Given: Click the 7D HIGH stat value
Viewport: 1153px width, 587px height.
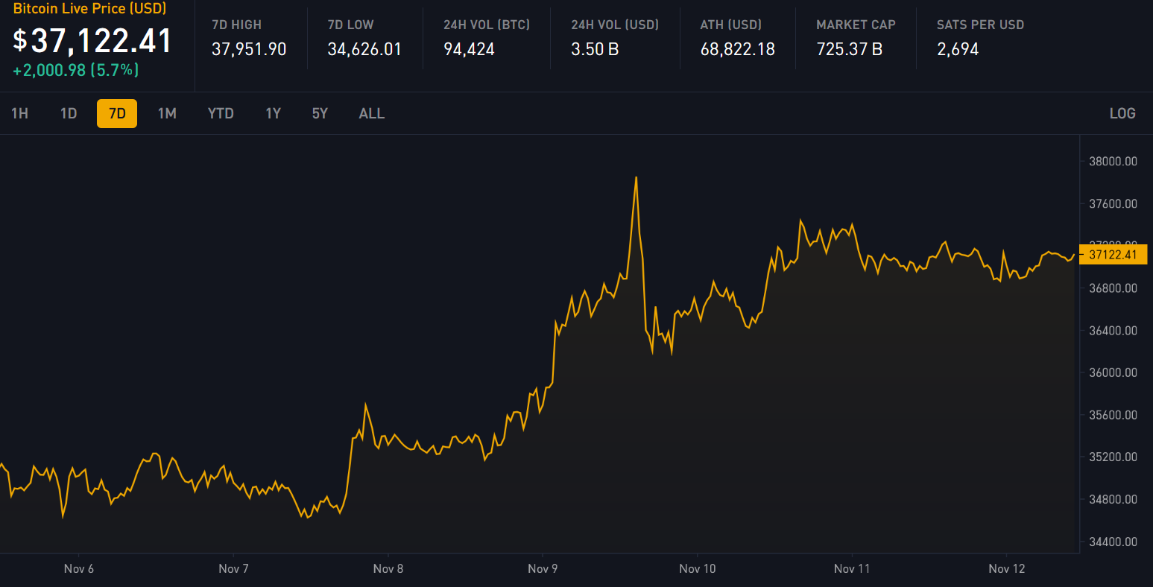Looking at the screenshot, I should point(249,49).
